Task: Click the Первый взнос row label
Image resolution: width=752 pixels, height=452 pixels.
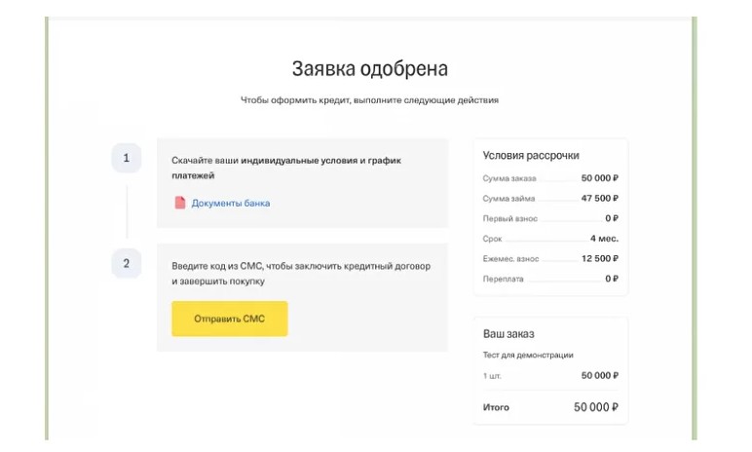Action: [509, 218]
